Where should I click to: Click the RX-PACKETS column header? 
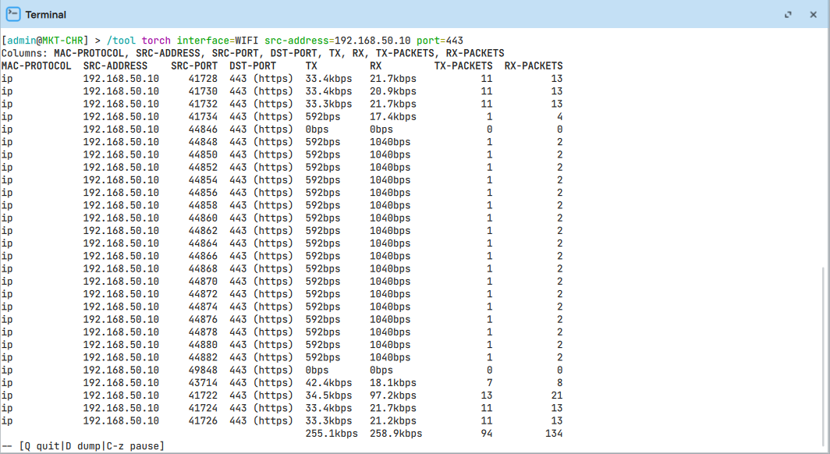click(x=534, y=66)
